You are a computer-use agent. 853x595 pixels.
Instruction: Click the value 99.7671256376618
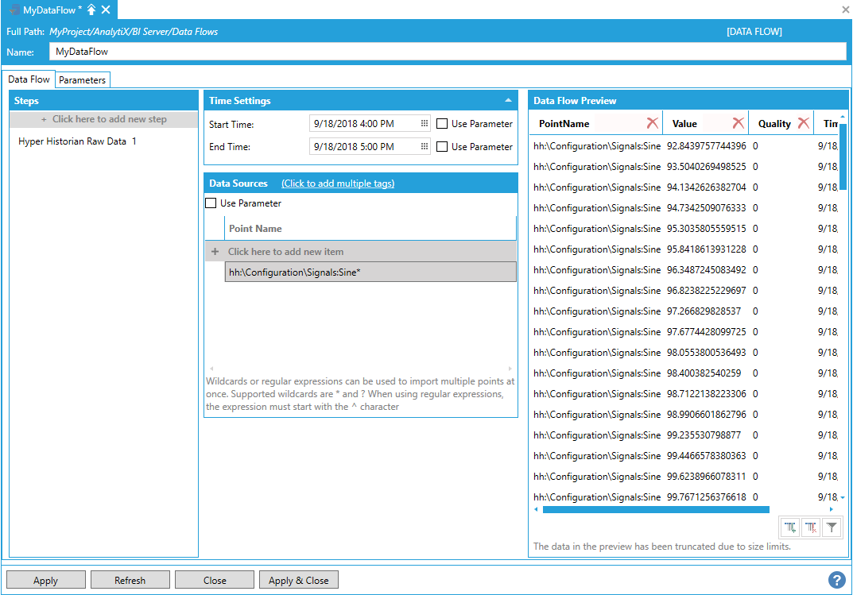pos(707,496)
